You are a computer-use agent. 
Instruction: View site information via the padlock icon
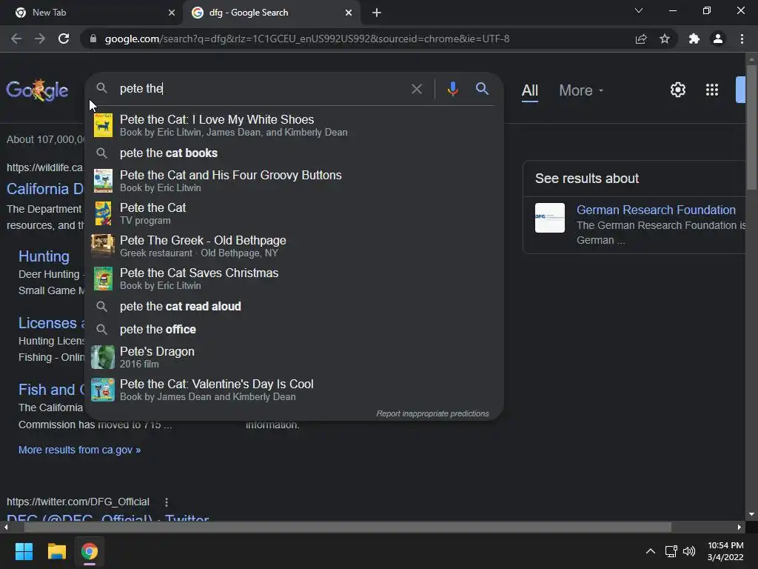click(x=93, y=39)
